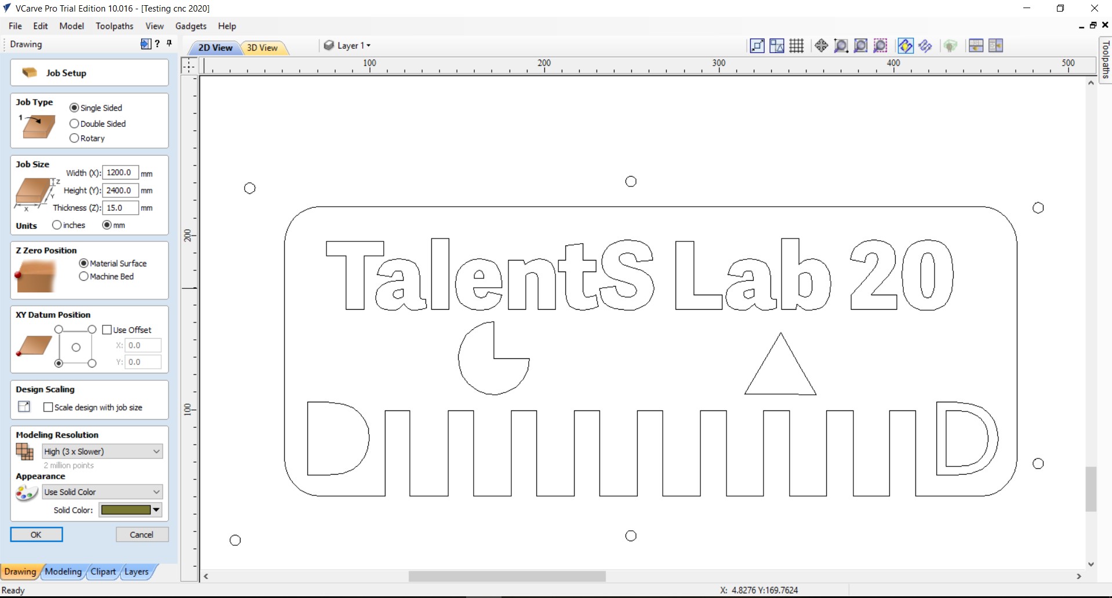Toggle 2D toolpath preview drawing
This screenshot has height=598, width=1112.
[x=906, y=46]
